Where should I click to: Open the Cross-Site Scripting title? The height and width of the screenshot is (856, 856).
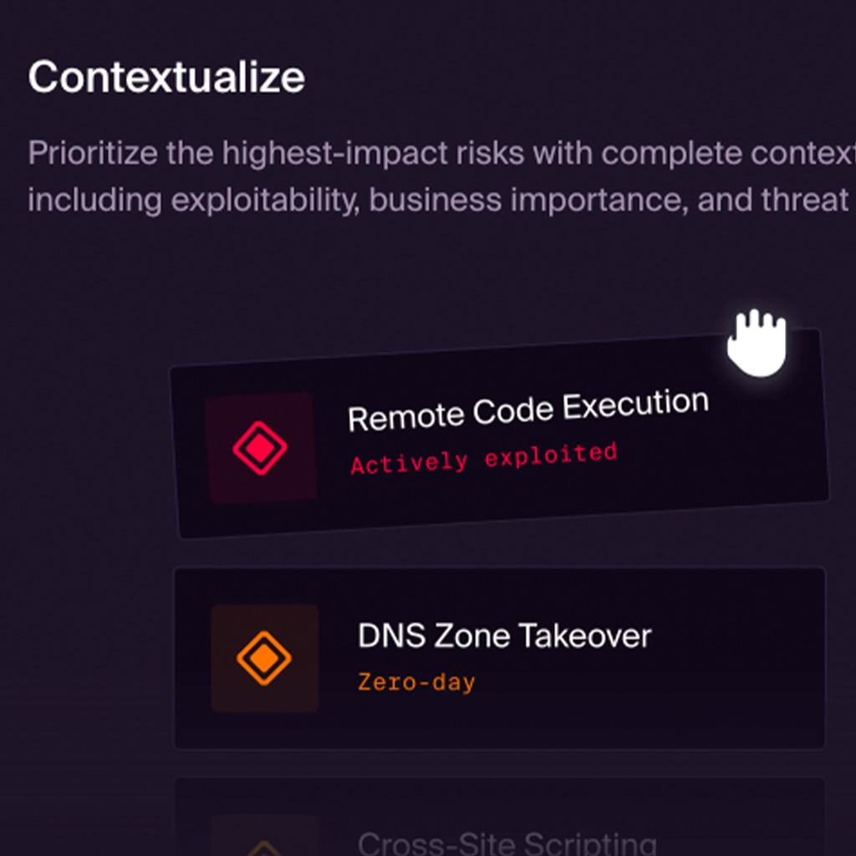click(507, 843)
